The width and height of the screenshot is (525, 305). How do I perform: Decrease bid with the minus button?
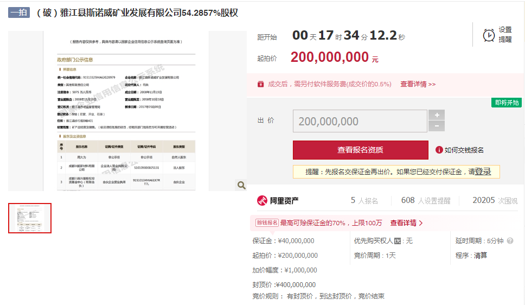pyautogui.click(x=437, y=126)
